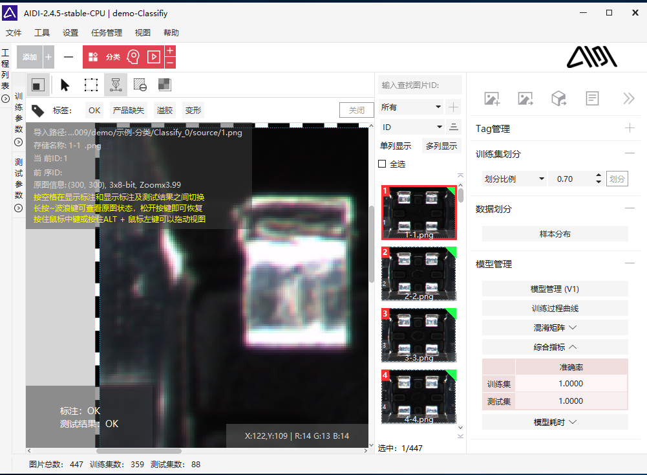Open the 视图 menu
The height and width of the screenshot is (475, 647).
coord(142,32)
